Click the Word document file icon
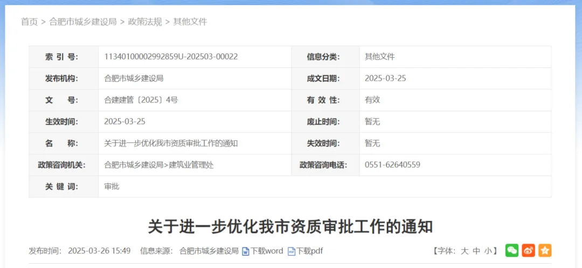The height and width of the screenshot is (268, 582). click(x=246, y=251)
